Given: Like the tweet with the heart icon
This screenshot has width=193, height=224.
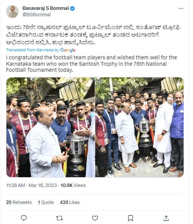Looking at the screenshot, I should click(95, 218).
